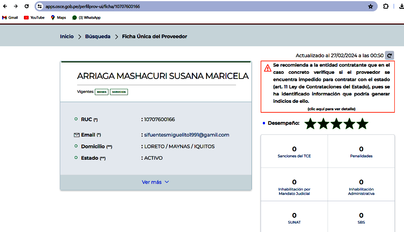Click "clic aquí para ver detalle" link
The image size is (404, 232).
click(x=331, y=109)
